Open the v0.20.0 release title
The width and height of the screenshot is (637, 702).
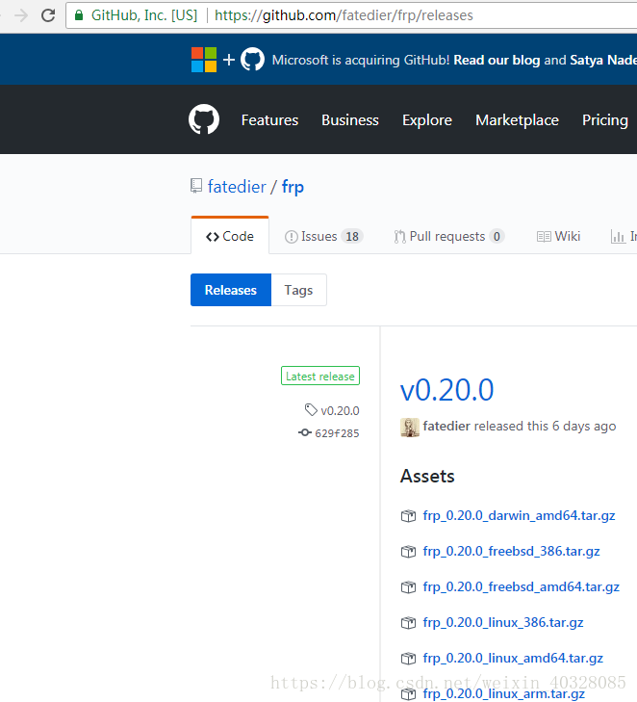446,389
